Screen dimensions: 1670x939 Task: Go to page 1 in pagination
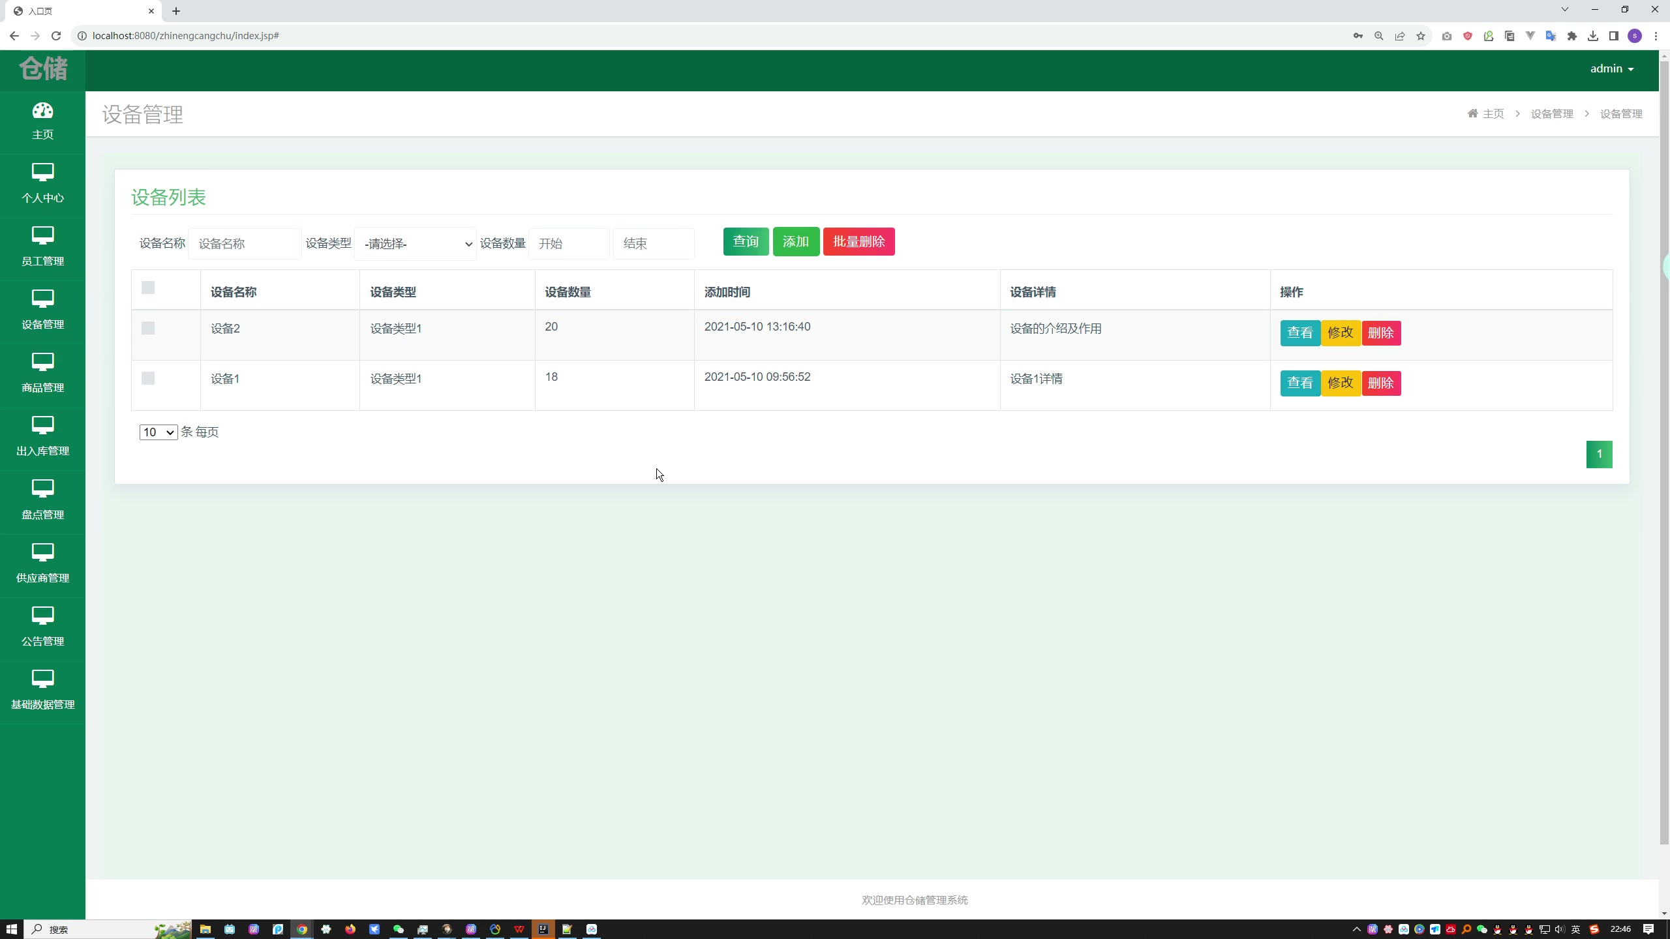(x=1599, y=454)
